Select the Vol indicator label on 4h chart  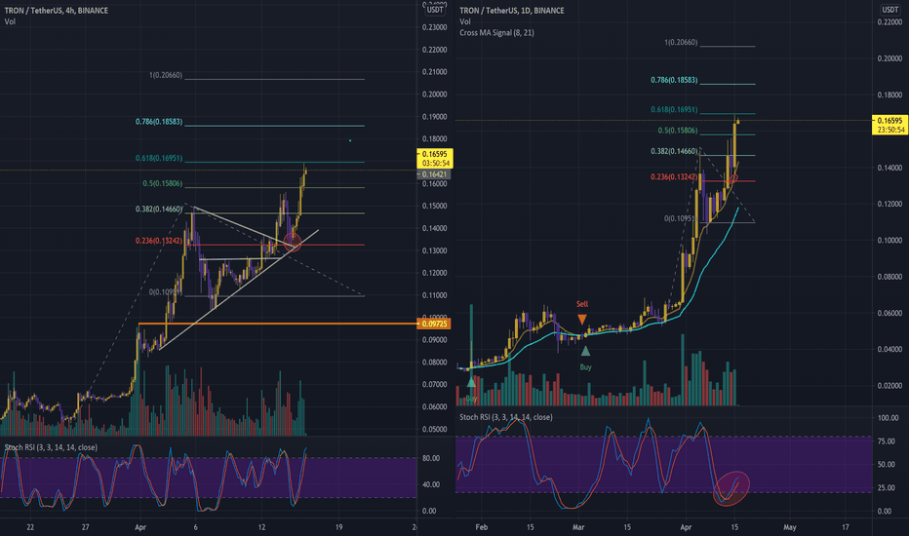point(10,21)
